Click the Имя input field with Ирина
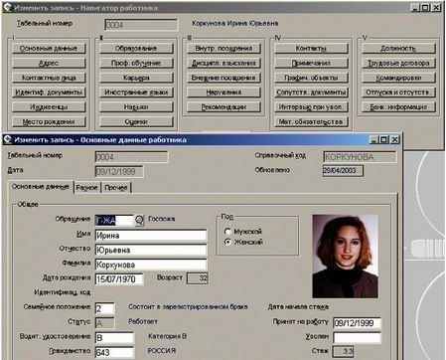The width and height of the screenshot is (446, 360). [151, 236]
